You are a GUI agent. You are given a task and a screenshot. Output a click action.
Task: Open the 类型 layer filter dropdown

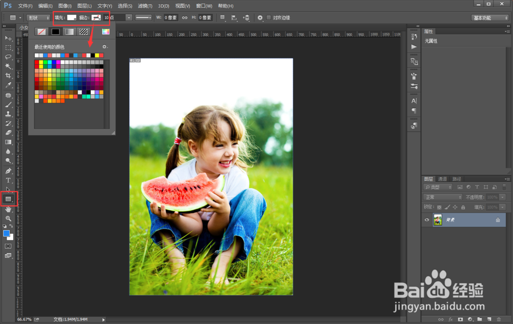click(x=438, y=187)
